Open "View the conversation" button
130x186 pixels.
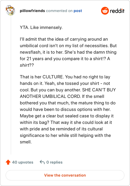(65, 175)
